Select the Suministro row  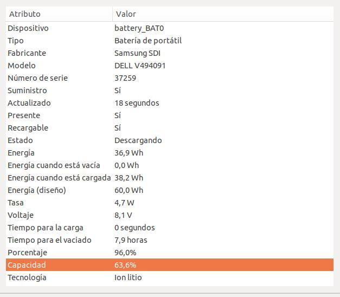coord(170,91)
